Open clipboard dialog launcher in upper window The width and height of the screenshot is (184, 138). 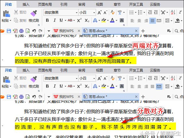pos(39,25)
